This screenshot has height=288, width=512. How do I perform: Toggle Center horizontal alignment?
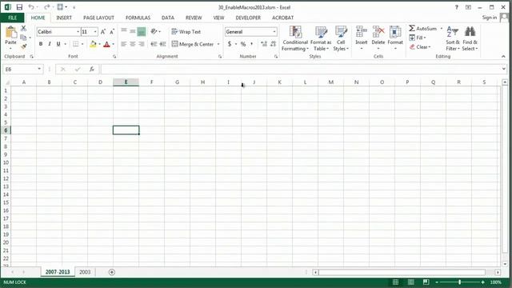[x=133, y=44]
